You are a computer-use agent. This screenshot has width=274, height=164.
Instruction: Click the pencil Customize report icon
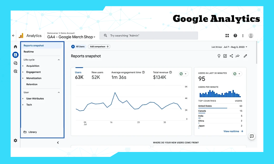point(245,56)
